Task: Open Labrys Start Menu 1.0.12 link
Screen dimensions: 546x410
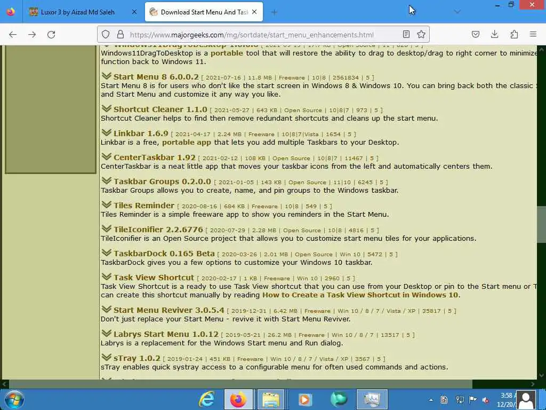Action: pyautogui.click(x=166, y=334)
